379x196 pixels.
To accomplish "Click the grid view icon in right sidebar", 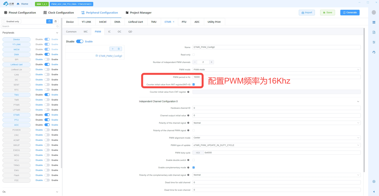I will coord(374,22).
